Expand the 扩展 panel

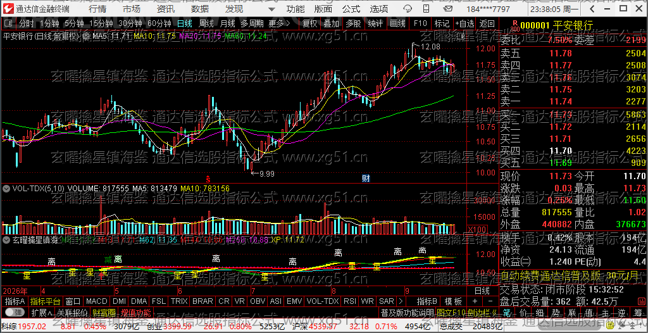[x=42, y=312]
